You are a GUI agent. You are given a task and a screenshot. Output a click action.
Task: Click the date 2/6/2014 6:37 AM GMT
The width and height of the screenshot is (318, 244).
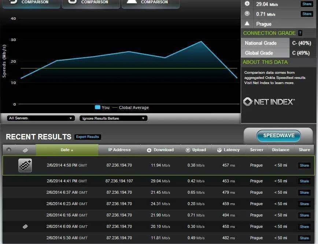(67, 192)
